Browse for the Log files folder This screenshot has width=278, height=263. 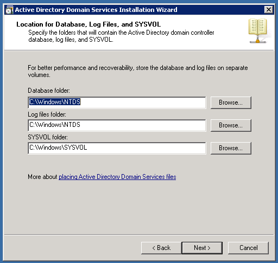[231, 125]
